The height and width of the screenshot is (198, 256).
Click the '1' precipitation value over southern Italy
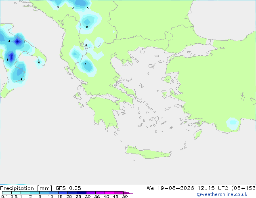click(25, 42)
